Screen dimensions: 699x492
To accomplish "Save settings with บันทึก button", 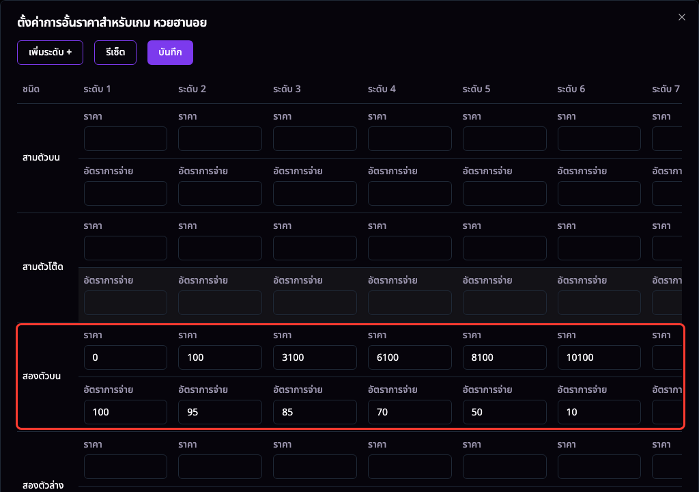I will [x=170, y=52].
